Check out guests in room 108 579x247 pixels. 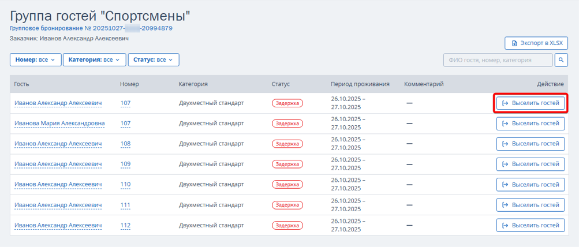530,144
